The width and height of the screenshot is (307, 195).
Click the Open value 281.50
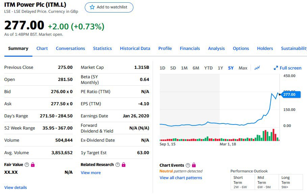(x=65, y=79)
